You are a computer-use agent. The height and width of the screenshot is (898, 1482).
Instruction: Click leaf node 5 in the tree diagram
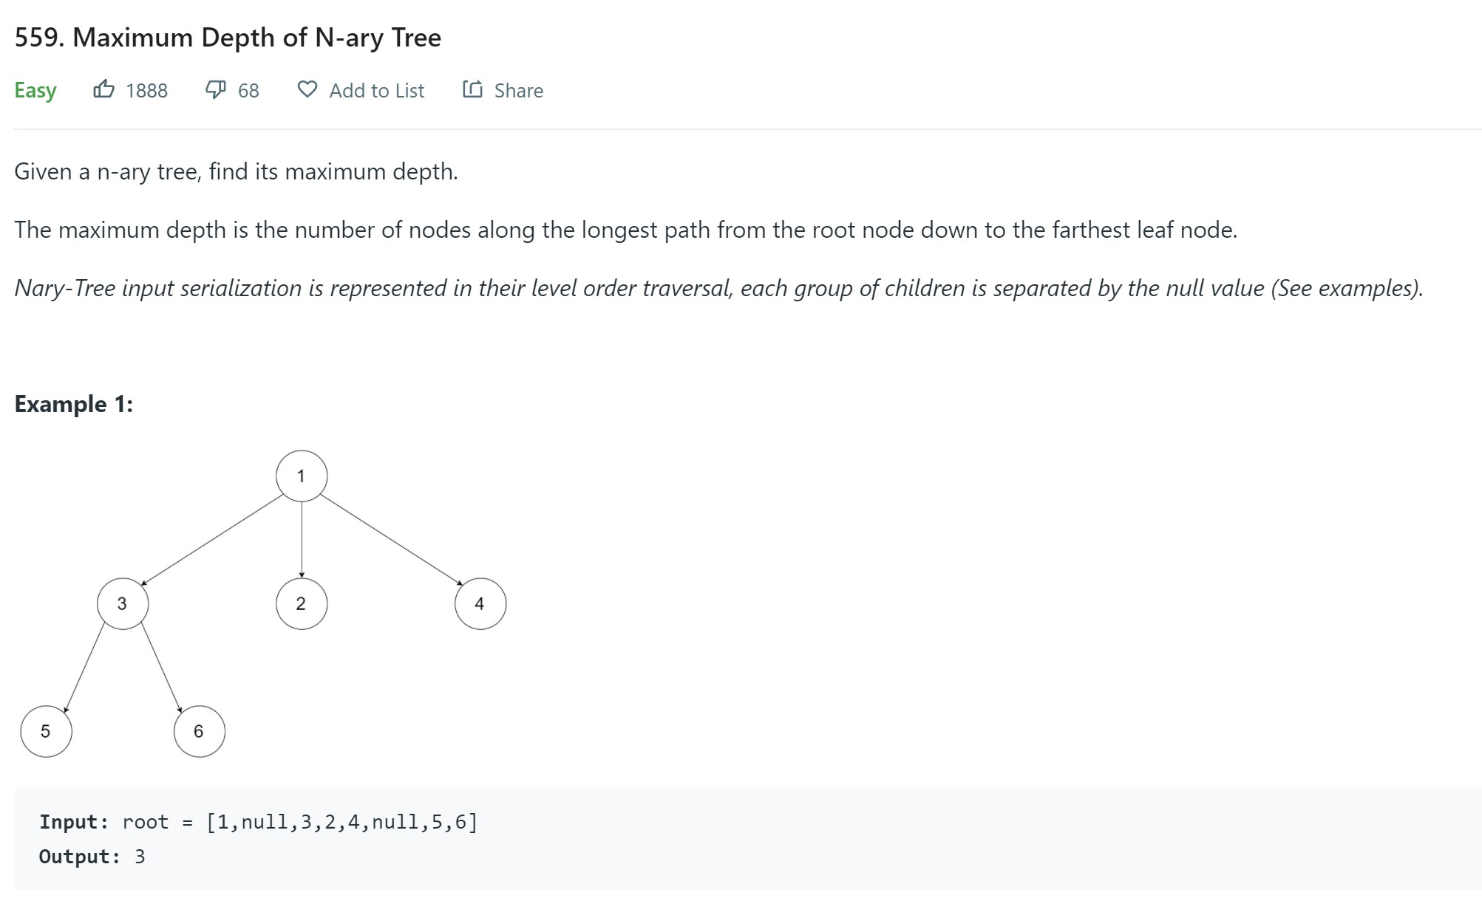point(46,732)
